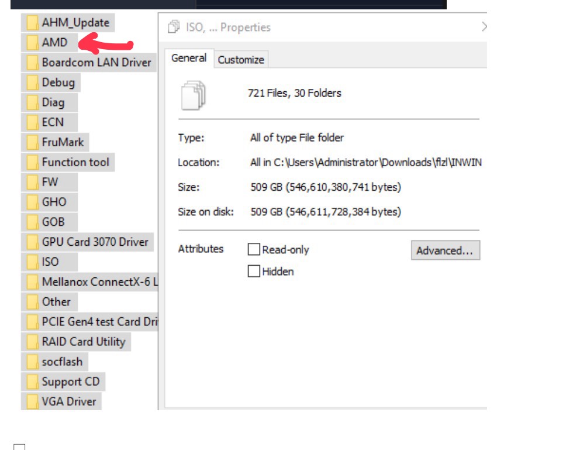Click the socflash folder icon
This screenshot has width=573, height=450.
point(32,362)
